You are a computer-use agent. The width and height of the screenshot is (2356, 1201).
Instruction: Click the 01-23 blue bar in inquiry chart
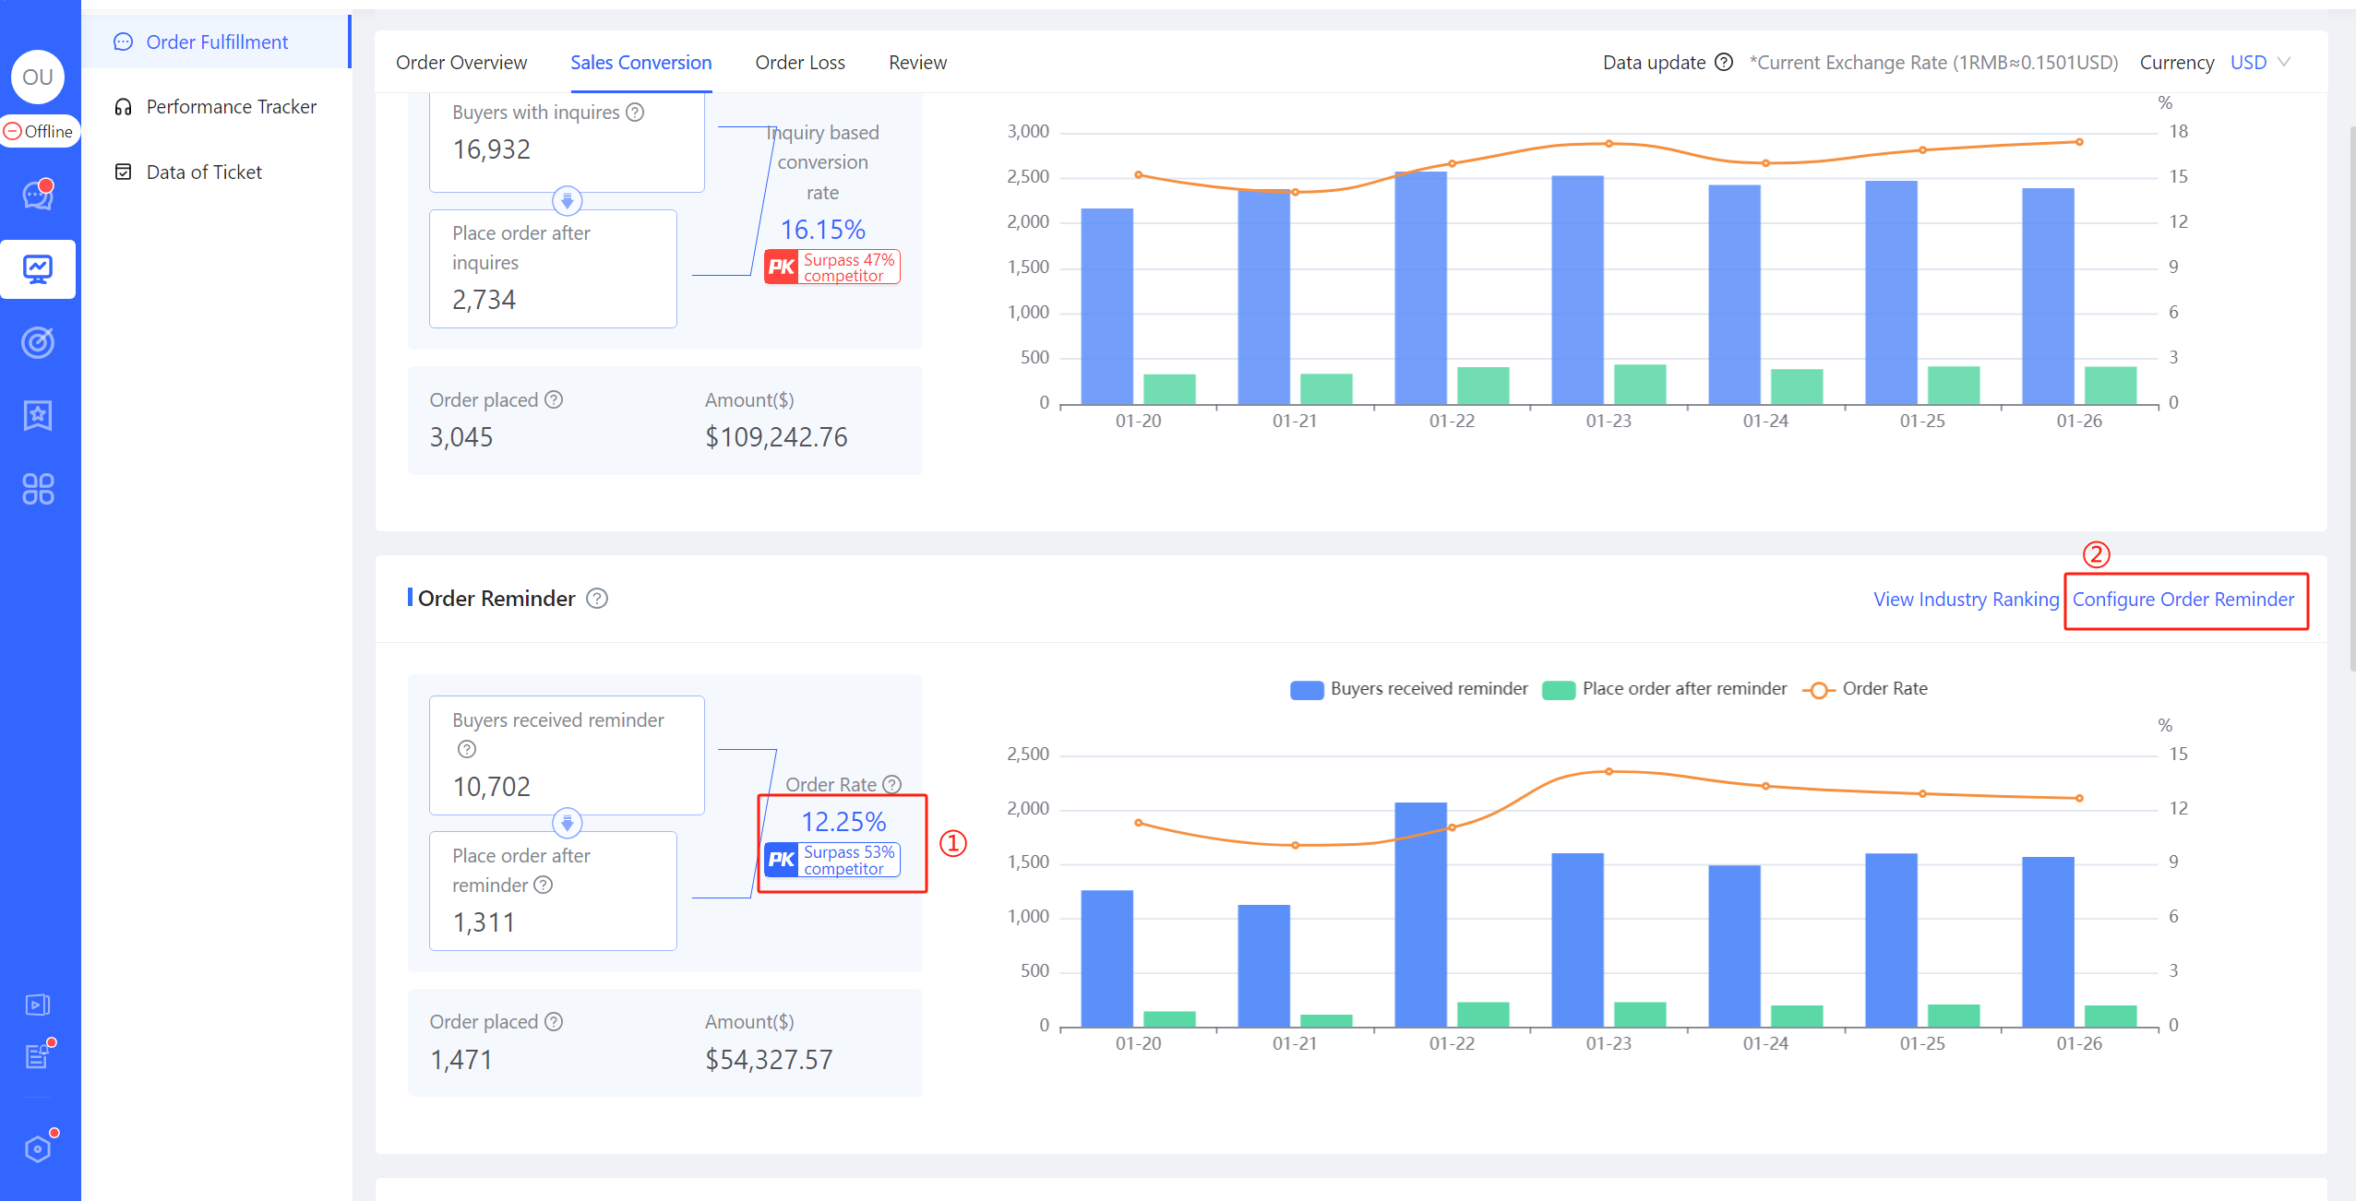(1577, 290)
